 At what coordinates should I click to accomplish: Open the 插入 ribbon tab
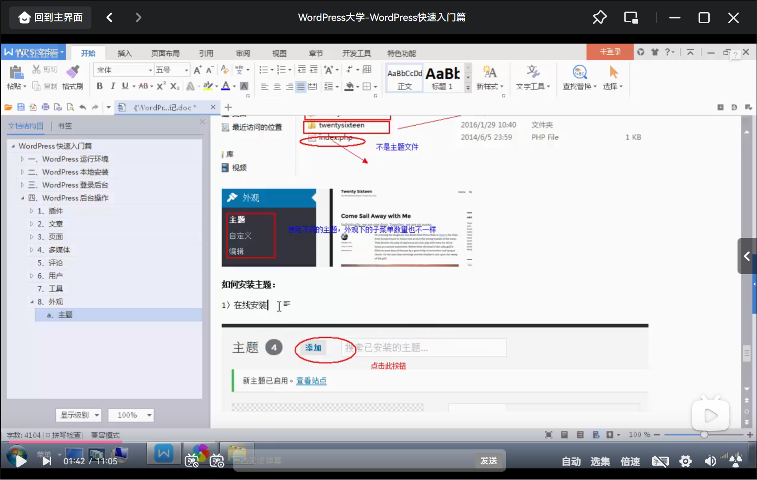[x=125, y=53]
